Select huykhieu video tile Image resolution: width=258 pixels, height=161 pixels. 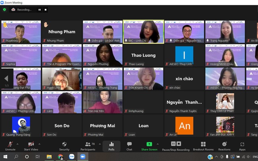coord(21,32)
